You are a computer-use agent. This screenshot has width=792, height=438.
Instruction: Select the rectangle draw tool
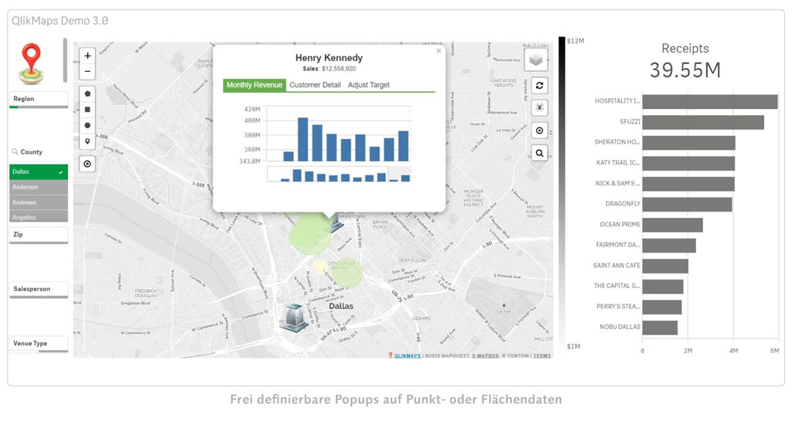[87, 110]
